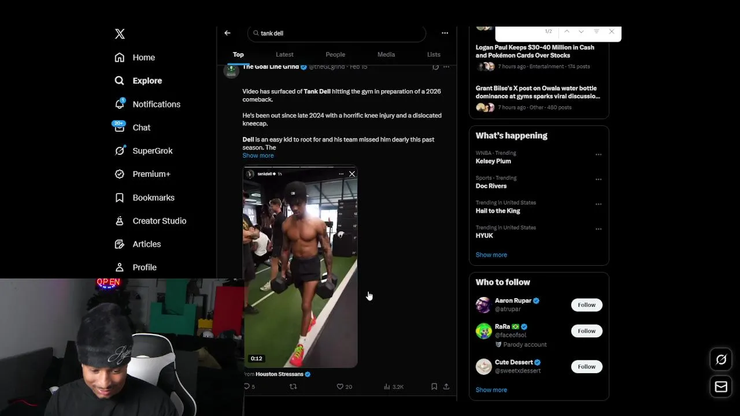This screenshot has height=416, width=740.
Task: View post analytics showing 3.2K views
Action: click(394, 387)
